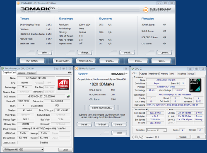Click the Driver Version field in GPU-Z
This screenshot has height=153, width=207.
point(44,129)
